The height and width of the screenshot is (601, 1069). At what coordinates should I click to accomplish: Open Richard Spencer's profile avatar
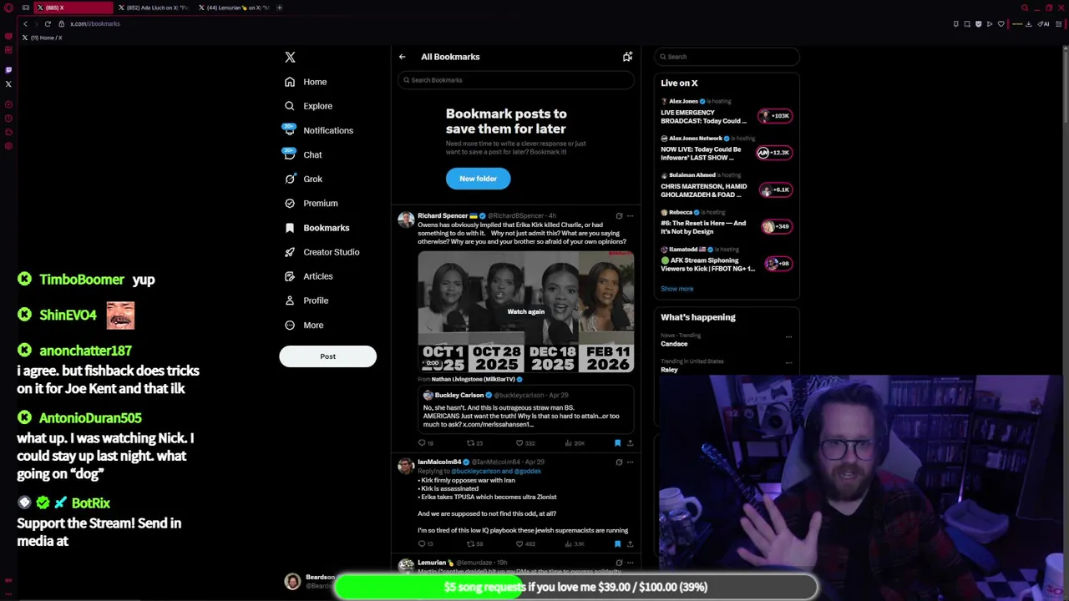pos(406,220)
